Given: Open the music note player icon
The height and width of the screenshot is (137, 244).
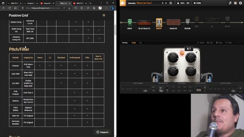Looking at the screenshot, I should click(230, 3).
